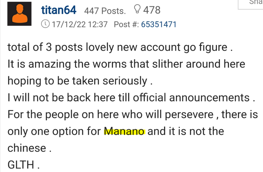Viewport: 263px width, 172px height.
Task: Open post number 65351471 link
Action: point(159,24)
